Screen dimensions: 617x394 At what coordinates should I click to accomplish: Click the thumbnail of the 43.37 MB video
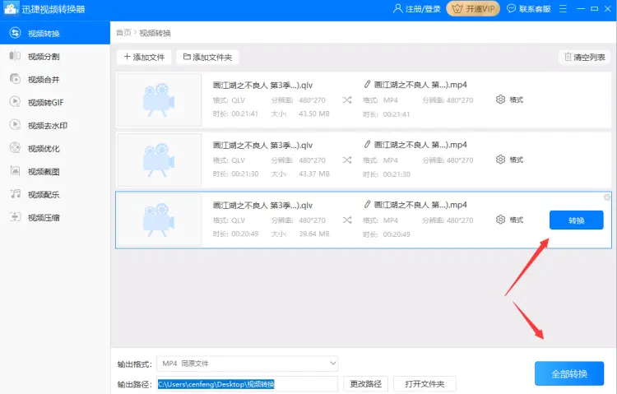click(x=160, y=160)
